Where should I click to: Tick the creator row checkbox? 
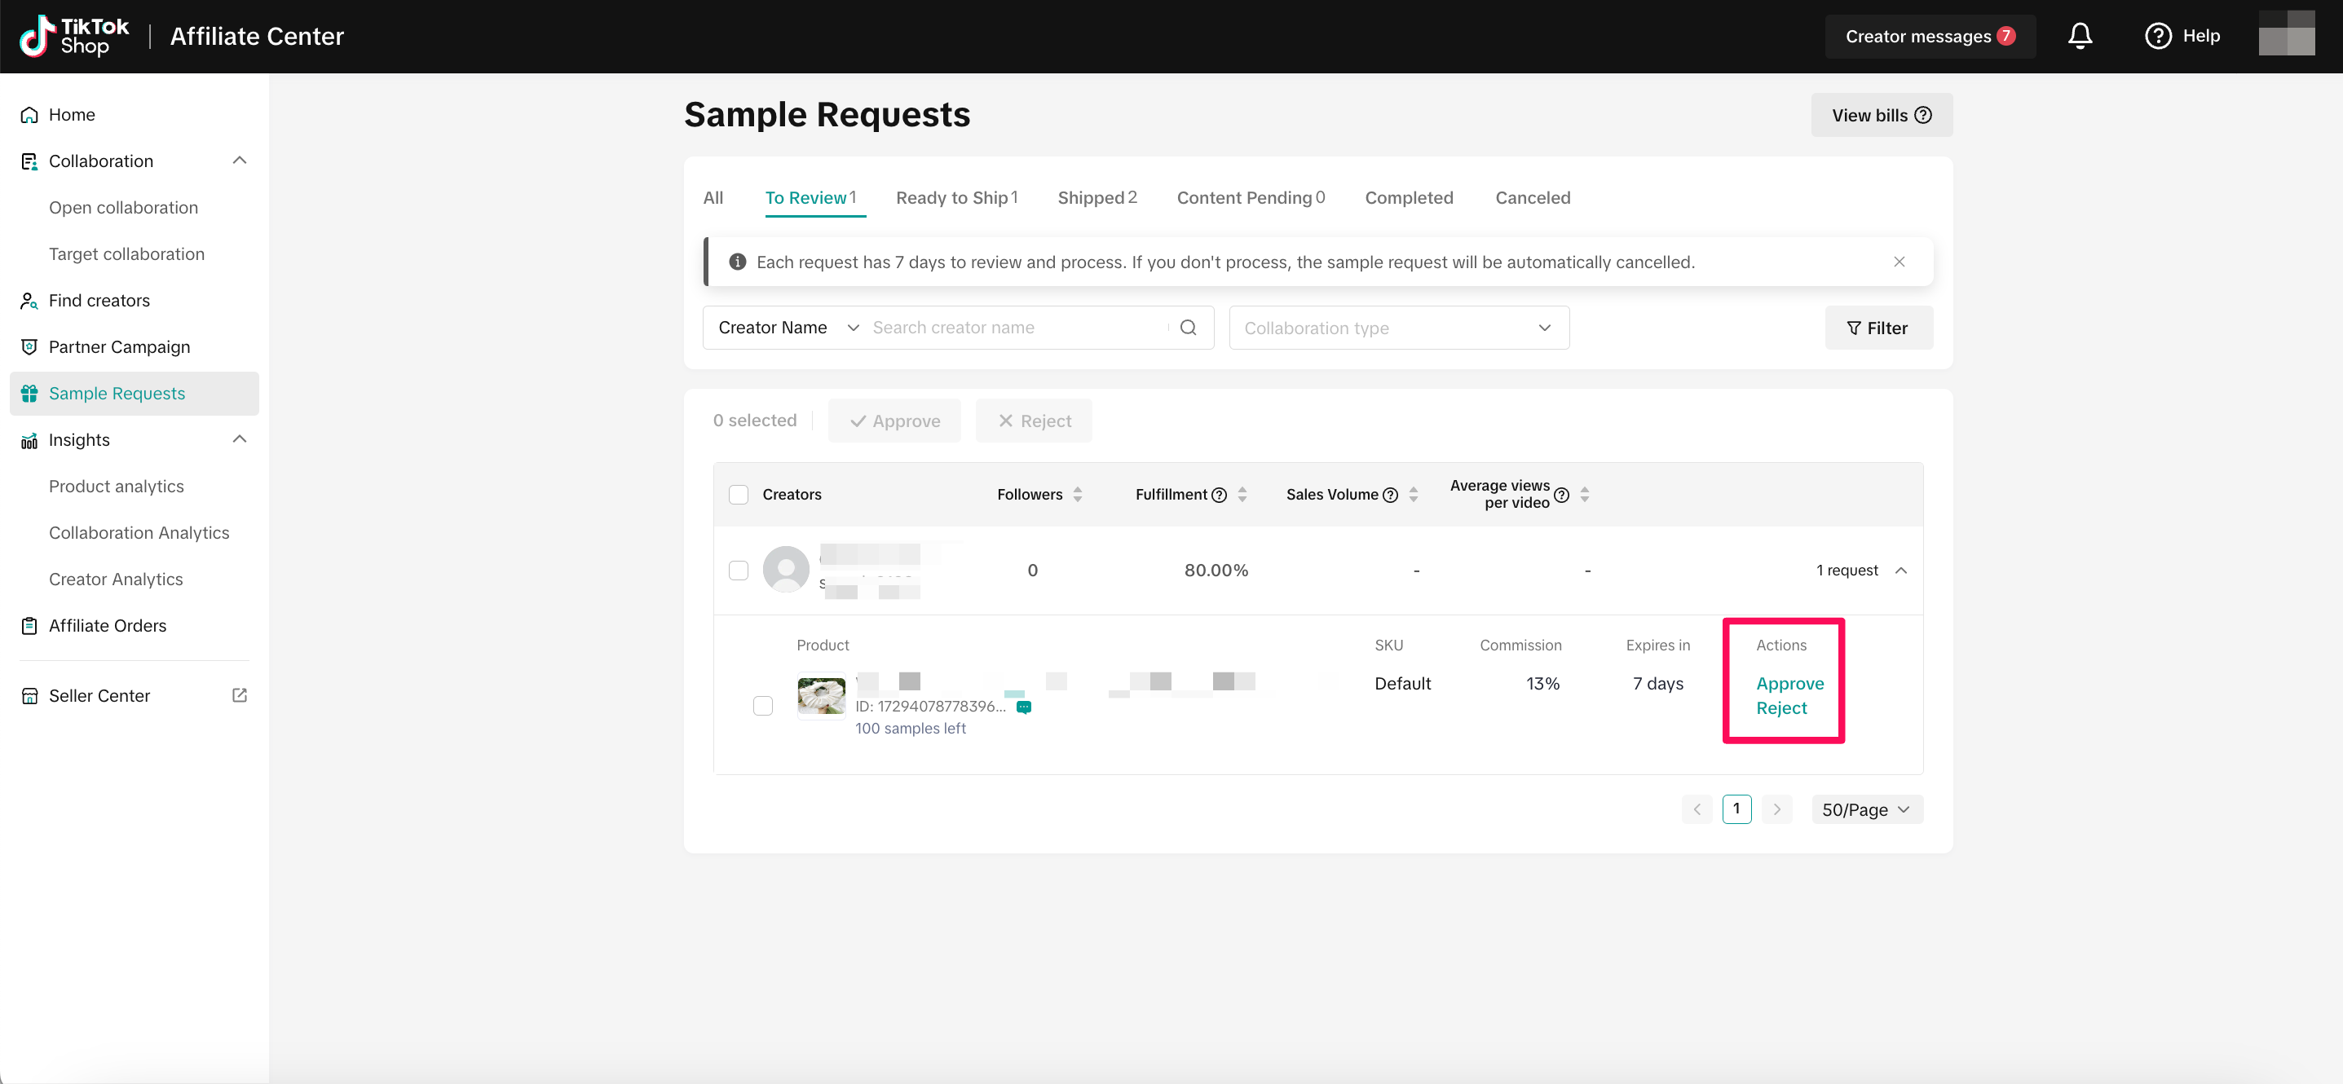coord(738,571)
